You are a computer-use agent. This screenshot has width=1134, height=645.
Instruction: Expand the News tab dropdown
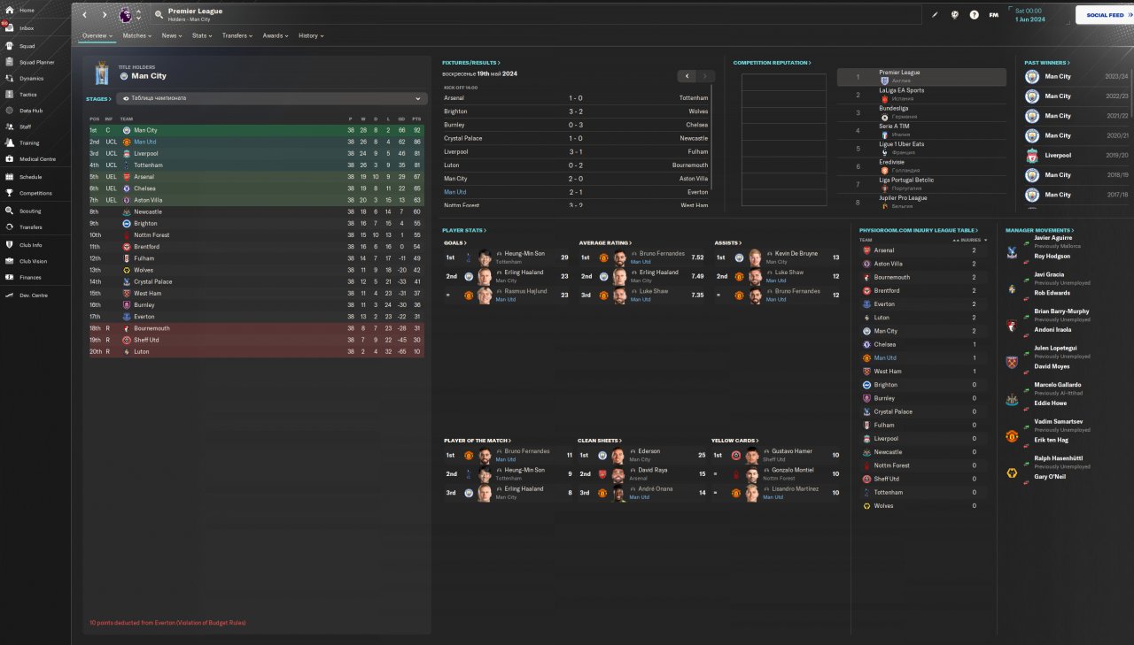172,36
